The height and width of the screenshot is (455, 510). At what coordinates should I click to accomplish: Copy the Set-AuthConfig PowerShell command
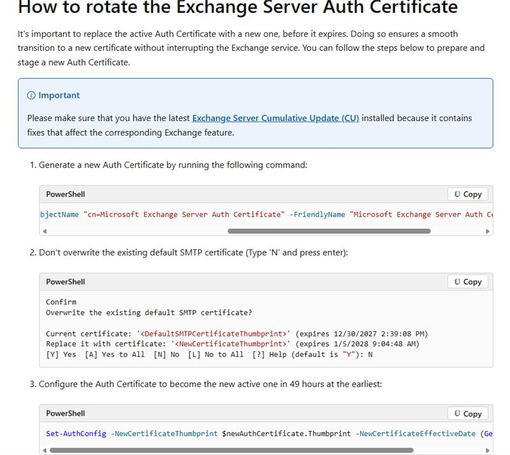[467, 414]
